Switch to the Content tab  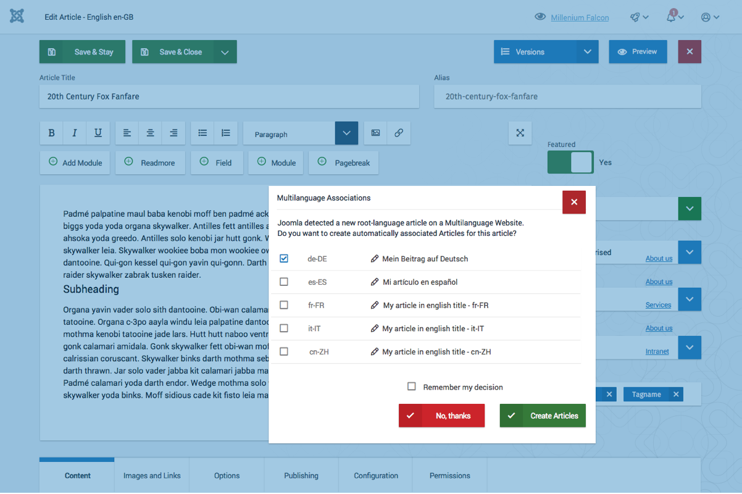point(77,475)
